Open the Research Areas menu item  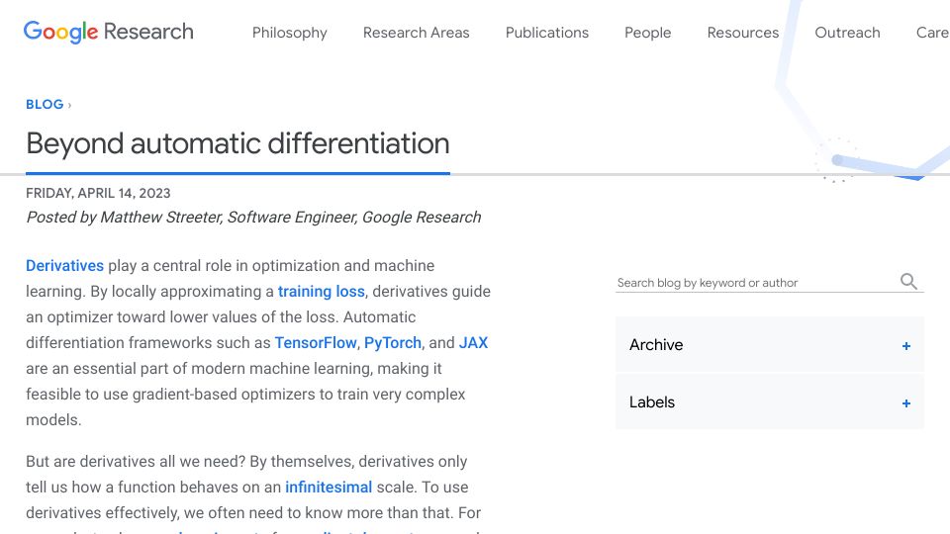(417, 33)
